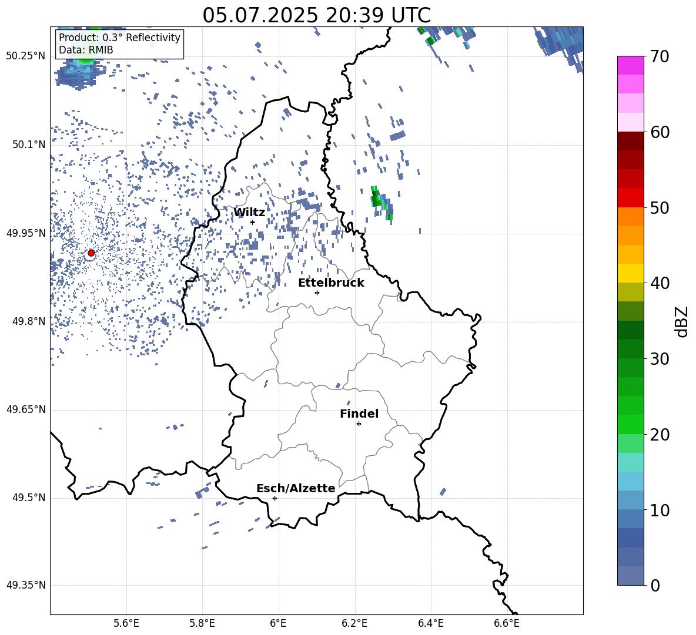
Task: Click the Findel city label
Action: pyautogui.click(x=359, y=414)
